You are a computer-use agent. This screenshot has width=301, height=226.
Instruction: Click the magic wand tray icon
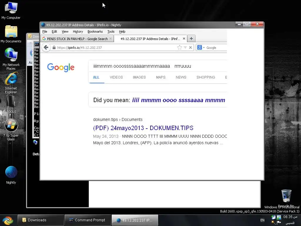273,222
